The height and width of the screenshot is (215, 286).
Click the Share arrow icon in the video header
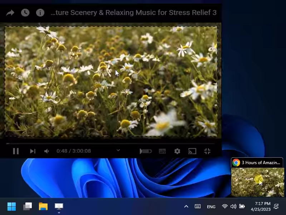pyautogui.click(x=10, y=13)
